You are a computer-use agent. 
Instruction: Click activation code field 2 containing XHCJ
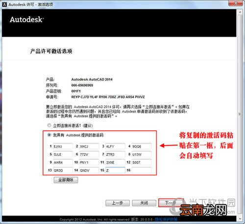[x=89, y=146]
